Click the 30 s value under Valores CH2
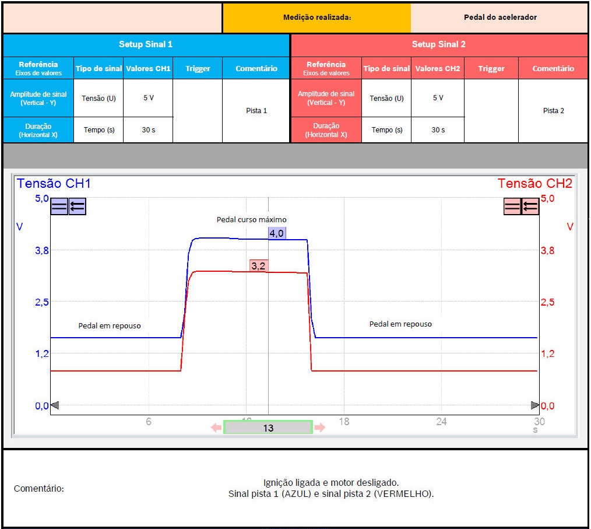 438,129
